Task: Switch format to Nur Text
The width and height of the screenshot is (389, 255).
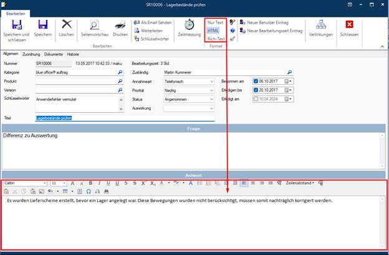Action: tap(215, 22)
